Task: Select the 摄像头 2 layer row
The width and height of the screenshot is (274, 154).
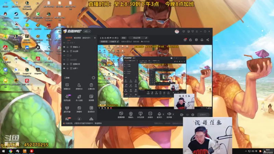Action: pos(79,47)
